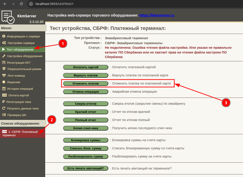Open 'Регистрация ККТ' menu item
The image size is (243, 177).
click(x=19, y=62)
